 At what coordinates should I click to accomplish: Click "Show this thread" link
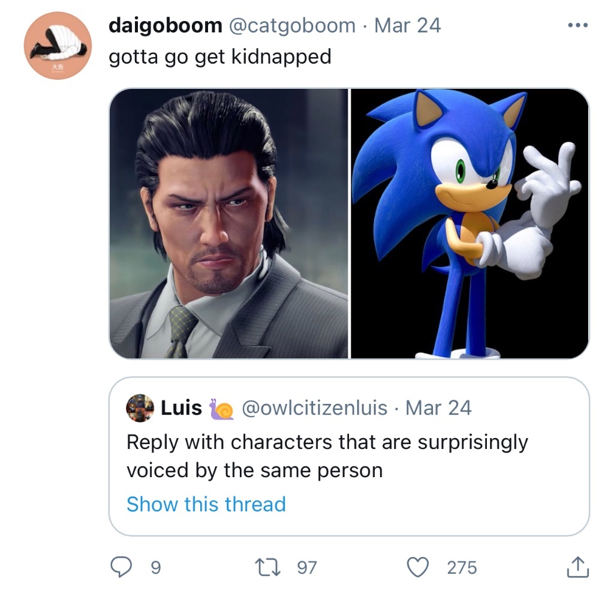pos(206,504)
